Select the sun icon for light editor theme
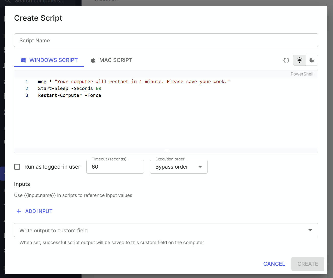This screenshot has height=278, width=333. [299, 60]
